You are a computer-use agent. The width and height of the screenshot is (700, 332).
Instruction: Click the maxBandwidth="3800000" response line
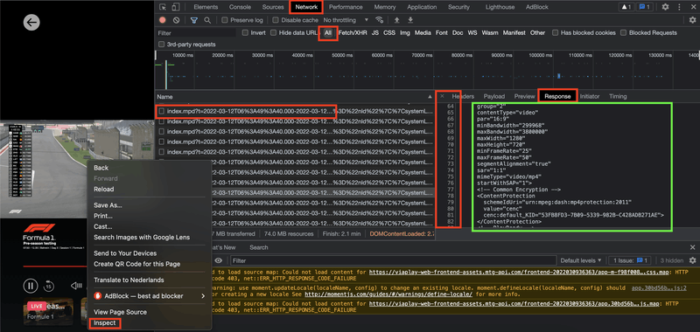coord(512,132)
